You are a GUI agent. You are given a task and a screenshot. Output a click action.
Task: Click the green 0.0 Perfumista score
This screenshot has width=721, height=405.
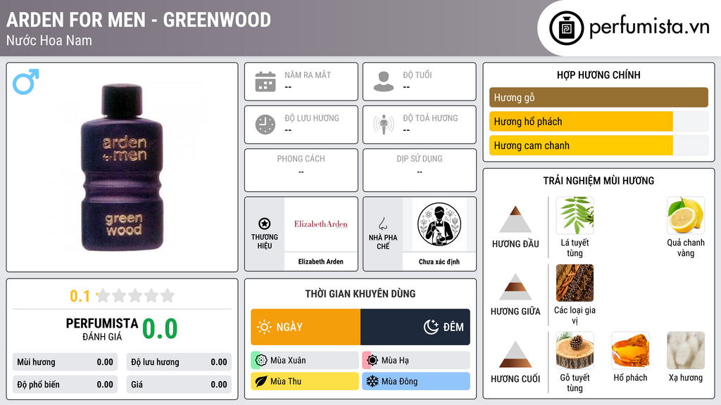[x=160, y=329]
